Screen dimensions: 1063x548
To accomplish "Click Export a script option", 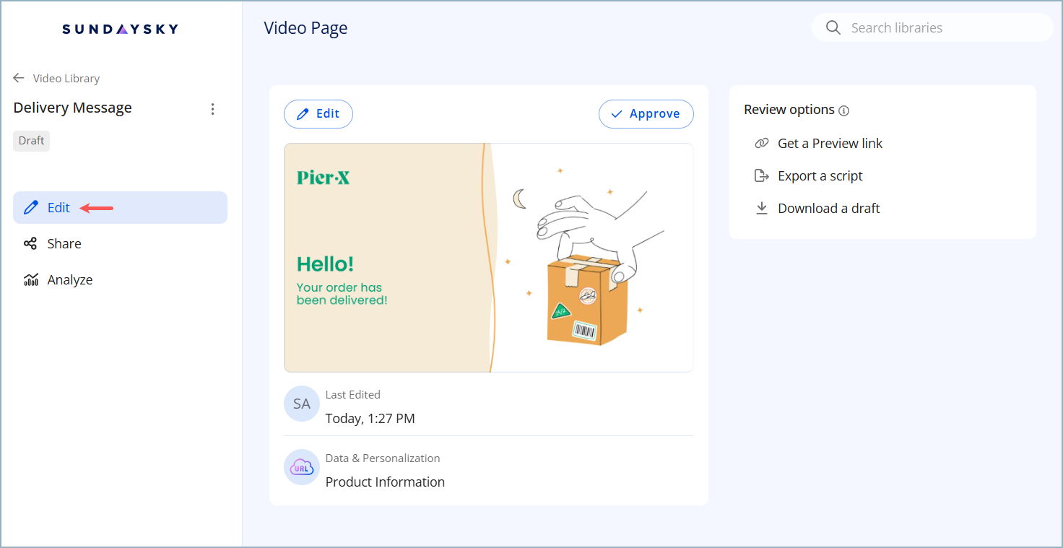I will point(820,176).
